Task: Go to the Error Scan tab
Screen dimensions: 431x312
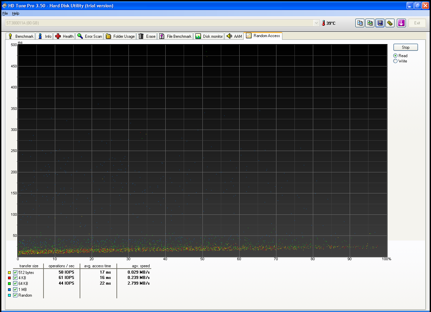Action: [x=90, y=36]
